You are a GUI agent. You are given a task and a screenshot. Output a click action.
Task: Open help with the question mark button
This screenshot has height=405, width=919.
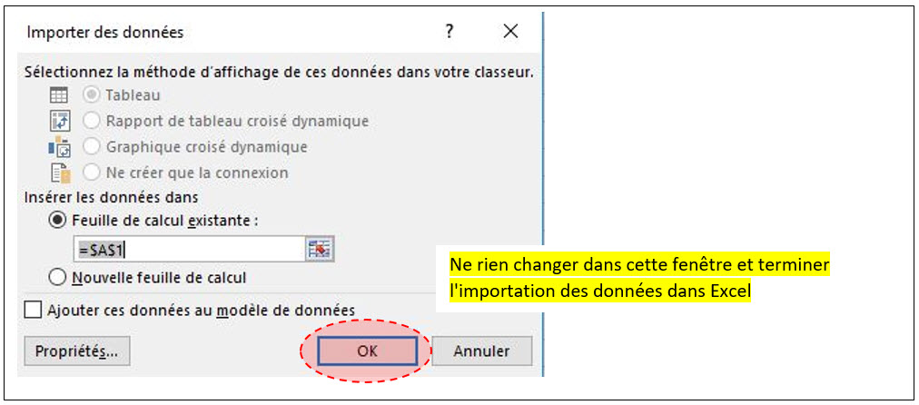pos(449,33)
